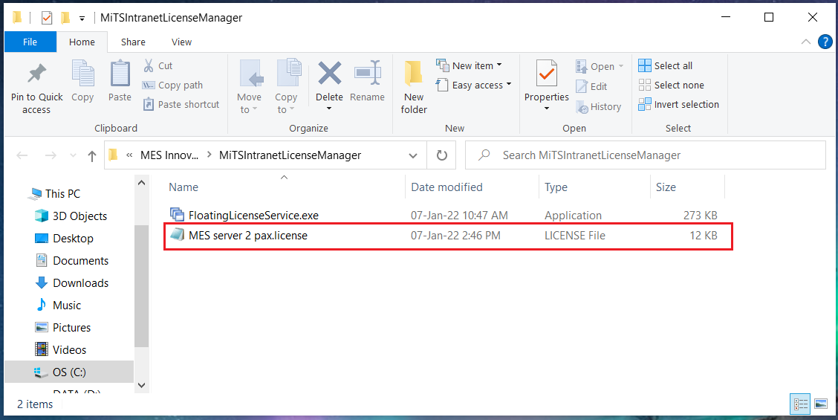Viewport: 838px width, 420px height.
Task: Open the Copy to menu
Action: click(286, 87)
